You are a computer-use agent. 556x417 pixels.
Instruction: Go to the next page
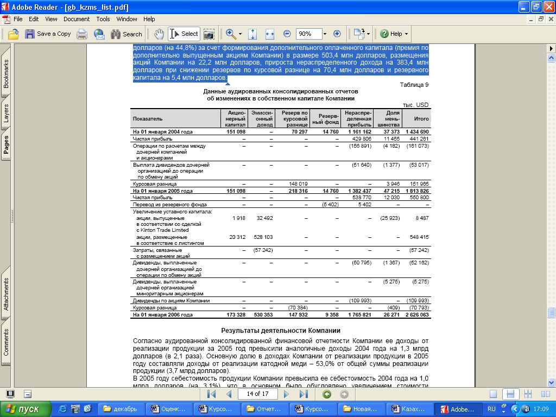point(286,394)
